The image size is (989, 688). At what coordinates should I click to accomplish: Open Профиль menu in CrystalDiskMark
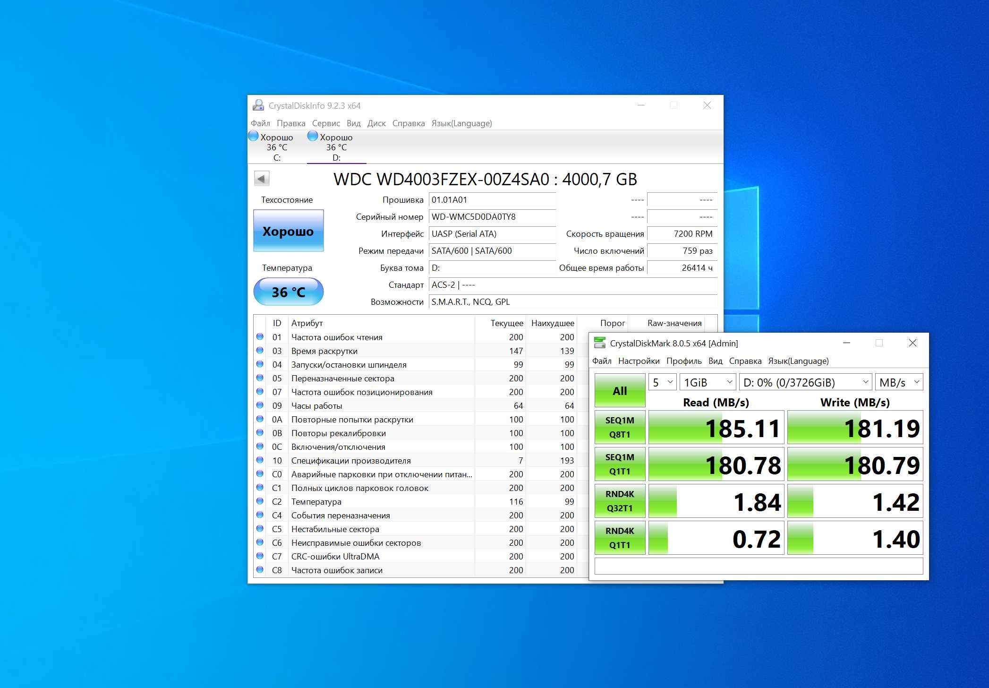tap(684, 361)
